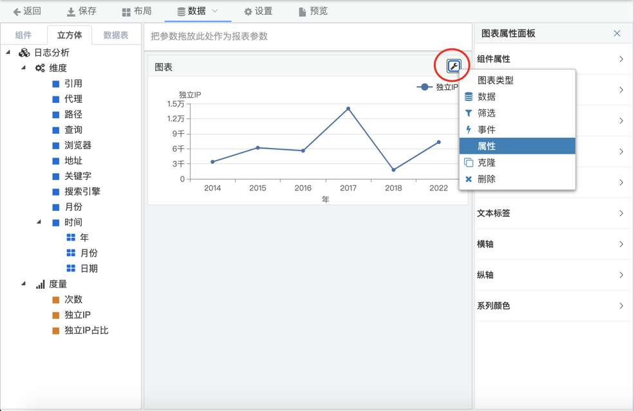Open 设置 settings in toolbar
The image size is (634, 411).
coord(258,12)
